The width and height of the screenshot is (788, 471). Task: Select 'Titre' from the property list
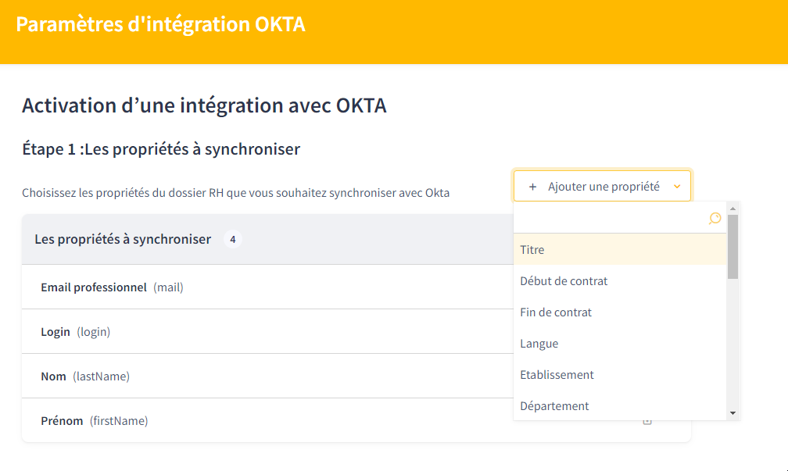click(x=620, y=250)
